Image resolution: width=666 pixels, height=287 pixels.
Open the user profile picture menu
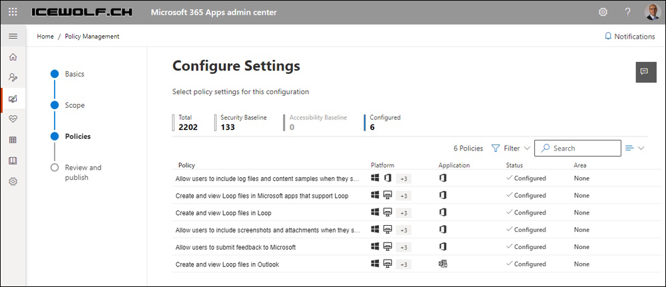pyautogui.click(x=651, y=12)
